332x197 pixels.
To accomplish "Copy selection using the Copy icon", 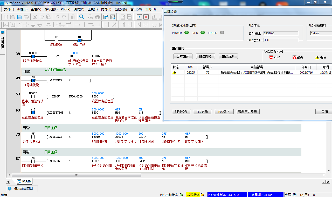I will pyautogui.click(x=42, y=17).
